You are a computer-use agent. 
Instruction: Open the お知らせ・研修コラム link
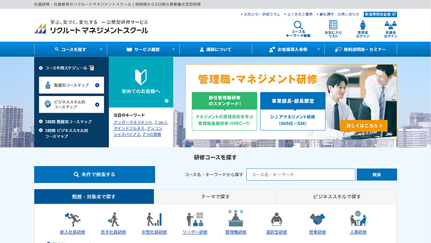262,14
